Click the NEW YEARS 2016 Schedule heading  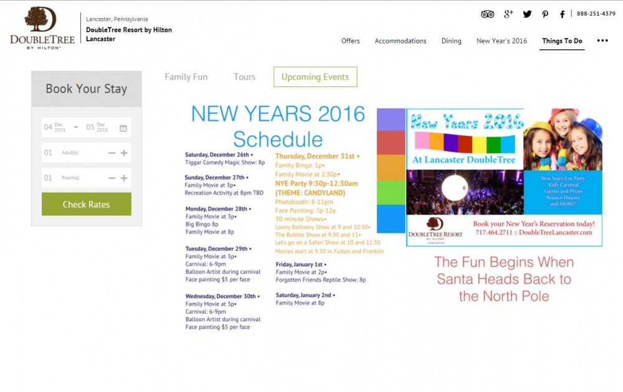tap(278, 126)
